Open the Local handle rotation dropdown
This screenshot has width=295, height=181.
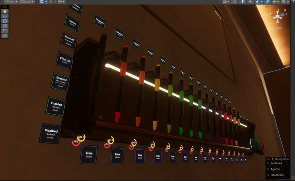click(x=27, y=2)
